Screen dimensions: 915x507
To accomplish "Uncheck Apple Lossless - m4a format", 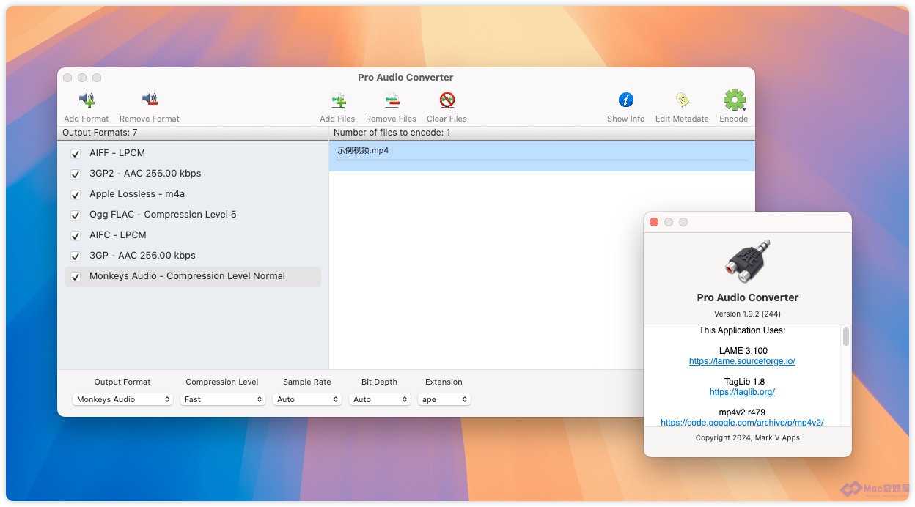I will [x=75, y=195].
